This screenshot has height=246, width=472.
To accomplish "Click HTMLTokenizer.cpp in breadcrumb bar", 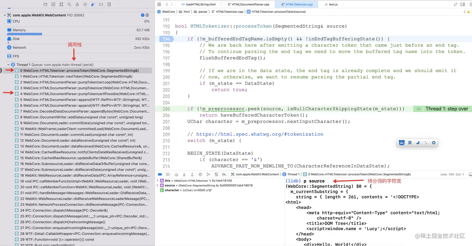I will pyautogui.click(x=227, y=12).
